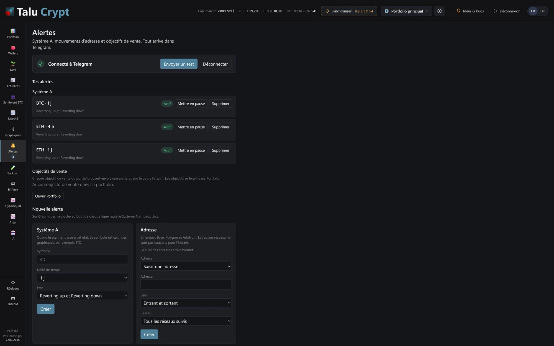Click the Synchroniser button
Screen dimensions: 554x346
349,11
